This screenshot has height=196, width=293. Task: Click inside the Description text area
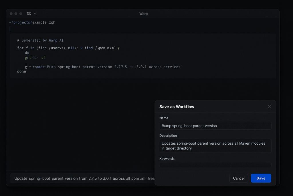tap(215, 146)
